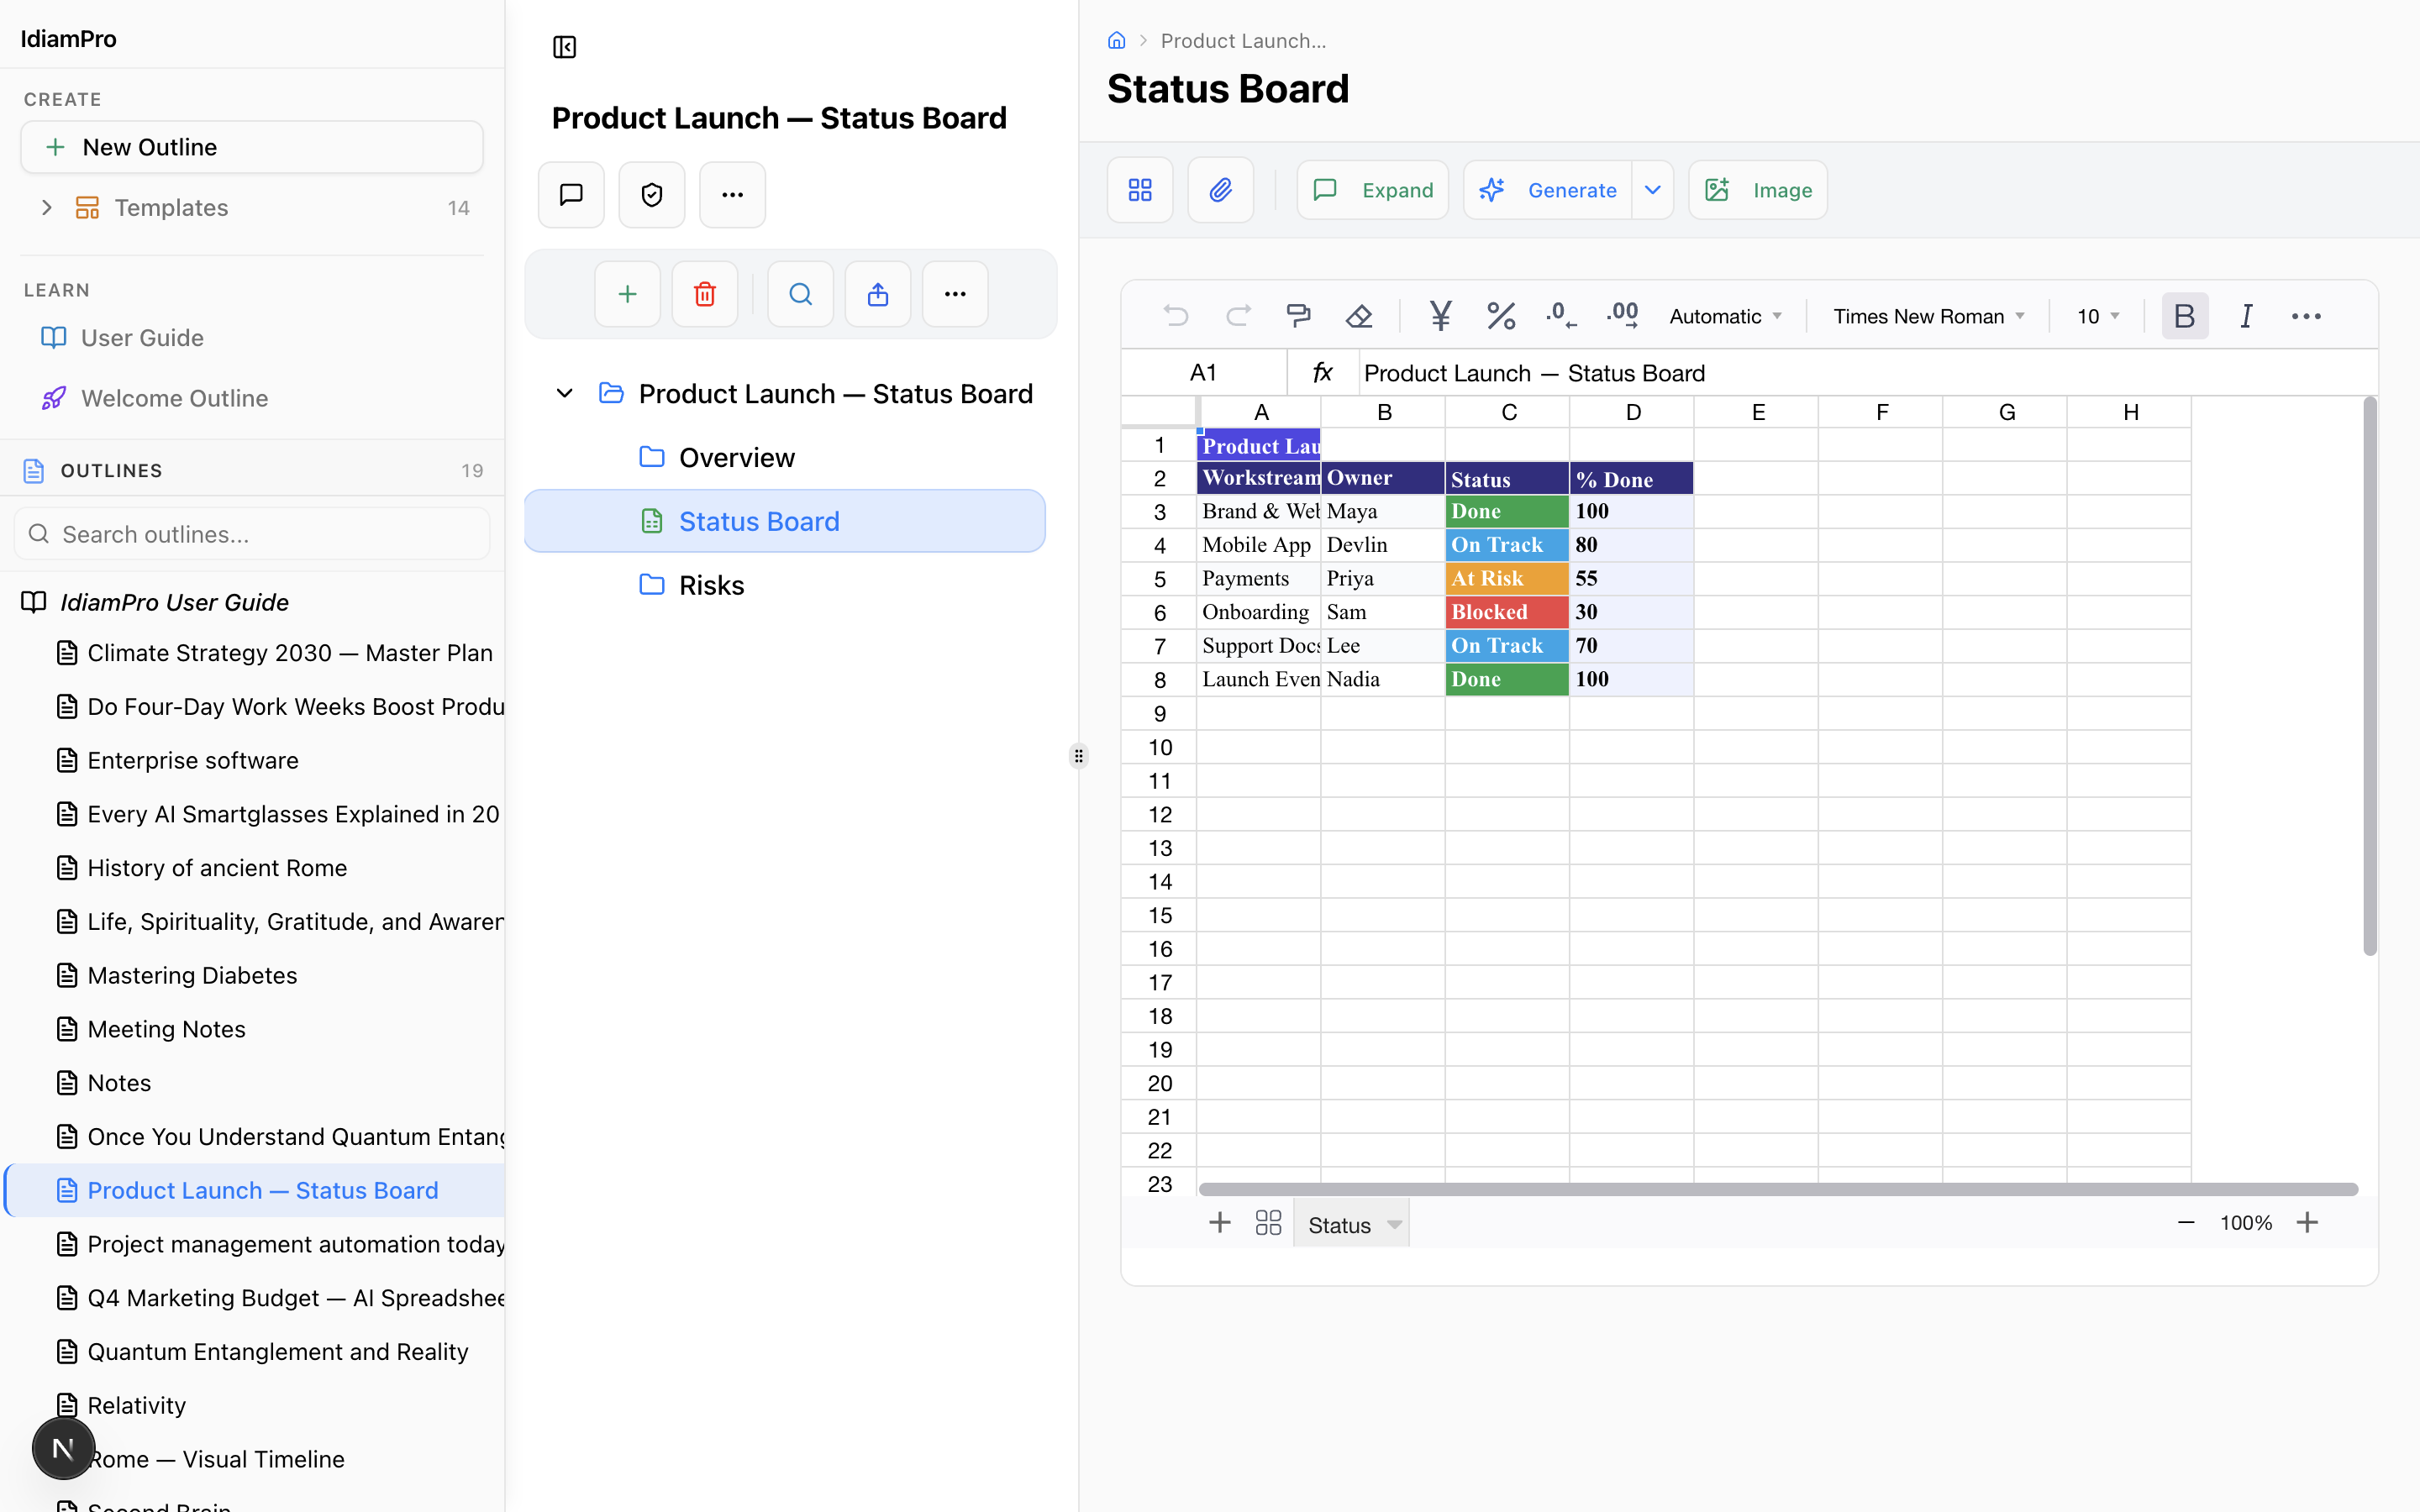Open the Status sheet tab menu arrow

1394,1225
